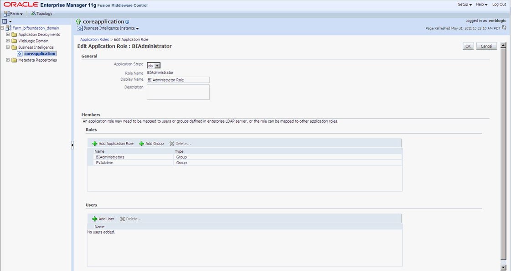
Task: Click the refresh page icon
Action: coord(504,28)
